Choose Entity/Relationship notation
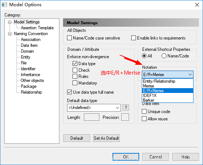The height and width of the screenshot is (165, 203). click(x=168, y=81)
